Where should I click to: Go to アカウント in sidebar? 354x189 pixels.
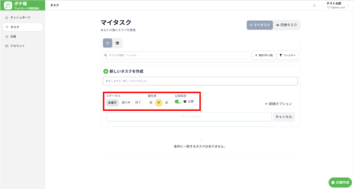pyautogui.click(x=17, y=46)
